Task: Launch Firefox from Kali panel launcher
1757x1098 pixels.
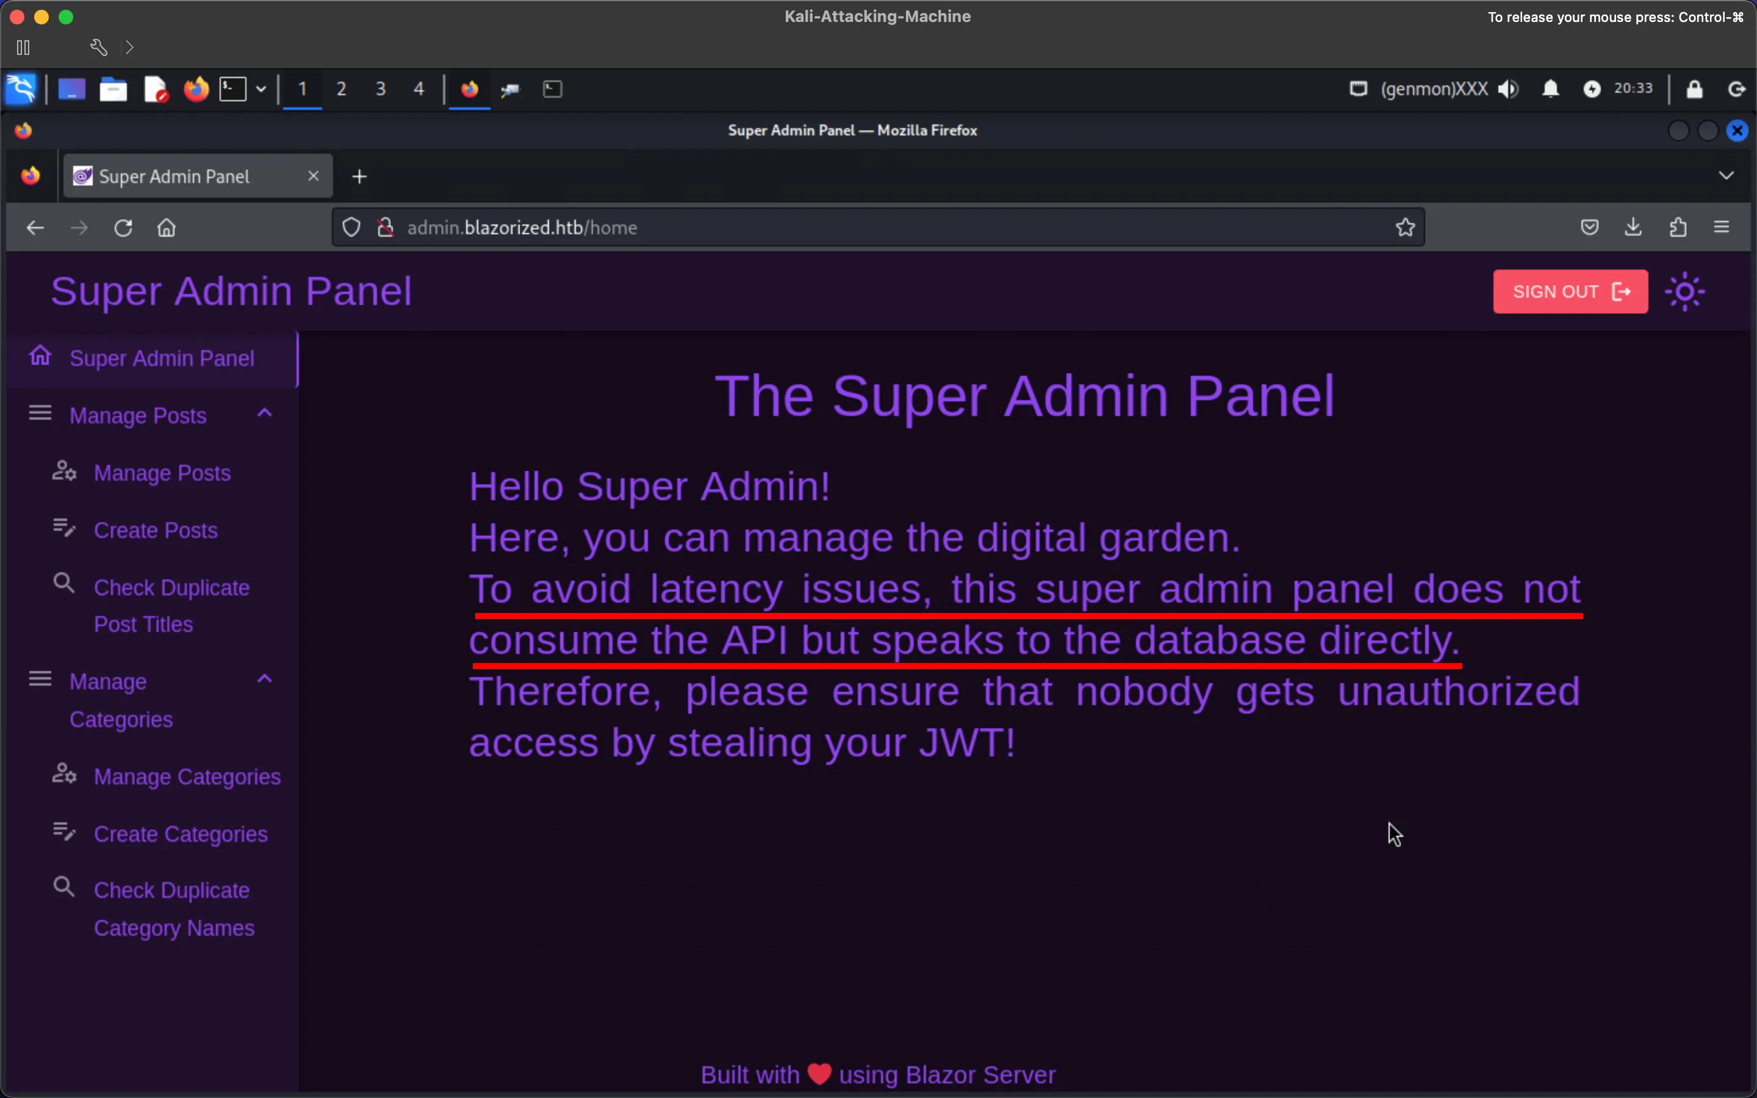Action: 196,89
